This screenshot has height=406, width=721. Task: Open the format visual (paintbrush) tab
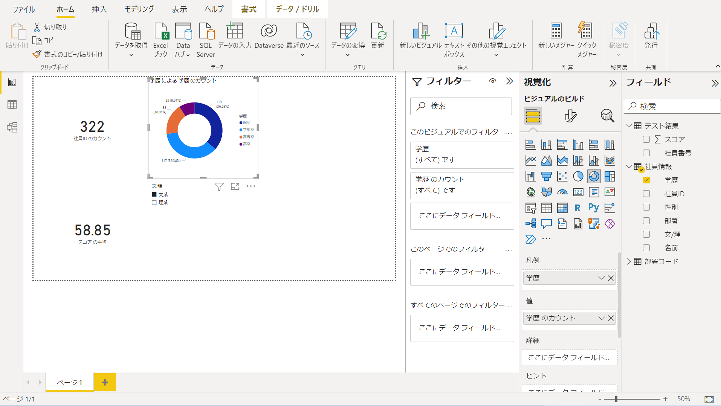click(570, 116)
